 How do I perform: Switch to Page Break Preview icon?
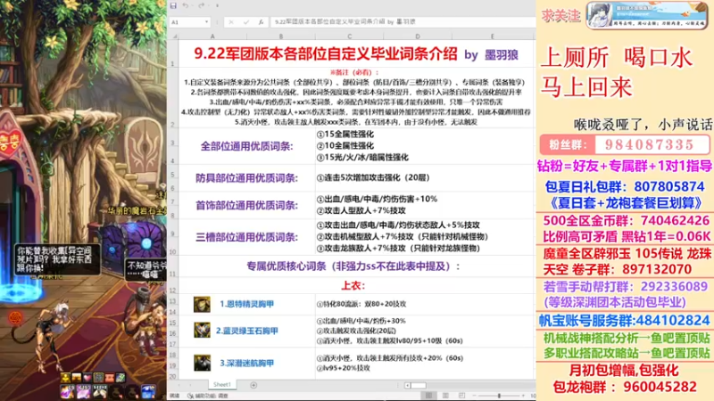461,396
